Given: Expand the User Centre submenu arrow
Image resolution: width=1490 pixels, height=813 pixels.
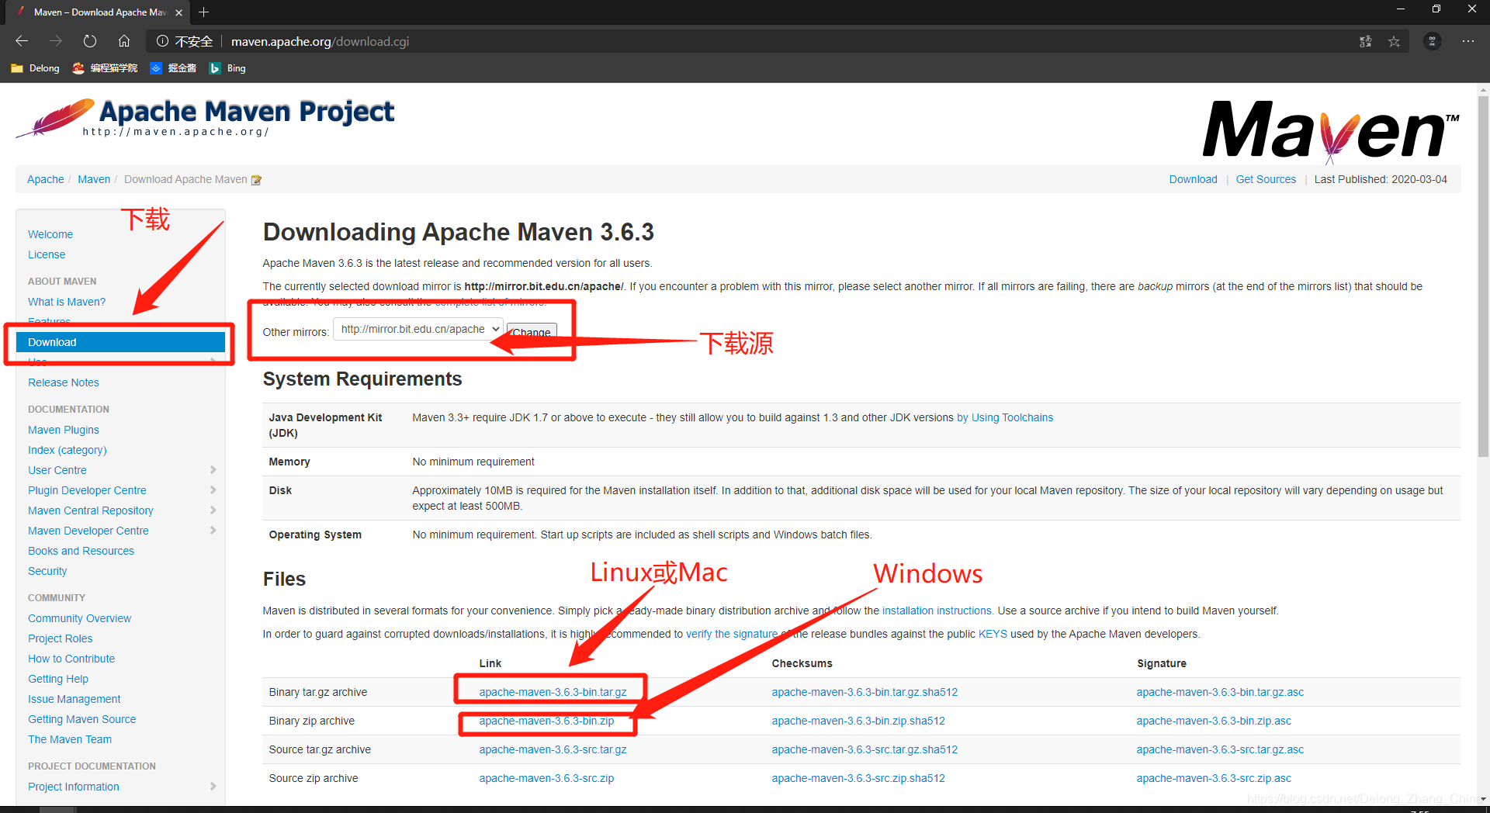Looking at the screenshot, I should (213, 470).
